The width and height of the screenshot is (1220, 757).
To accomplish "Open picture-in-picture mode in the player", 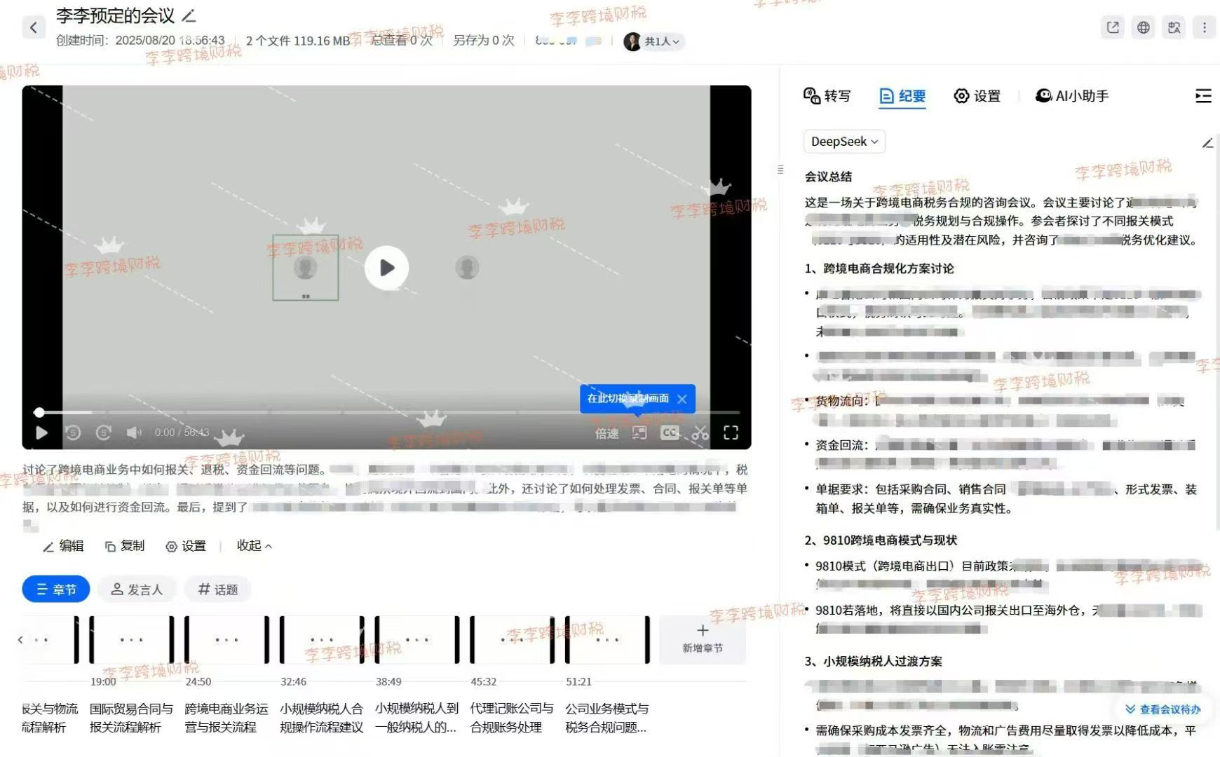I will (x=639, y=432).
